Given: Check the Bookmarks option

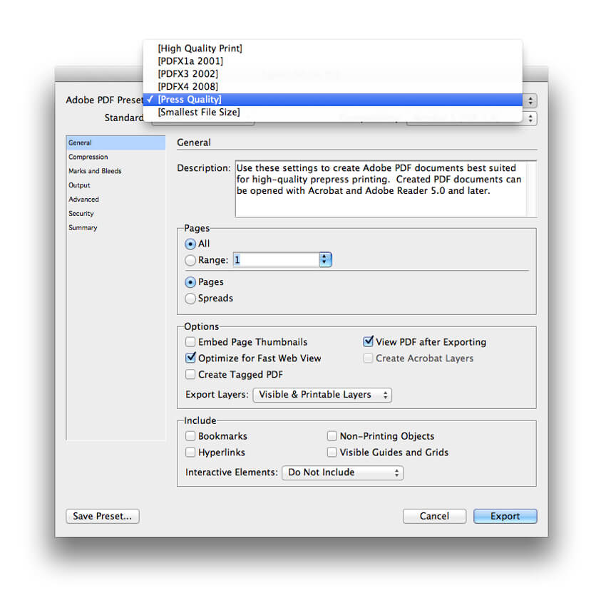Looking at the screenshot, I should tap(190, 436).
